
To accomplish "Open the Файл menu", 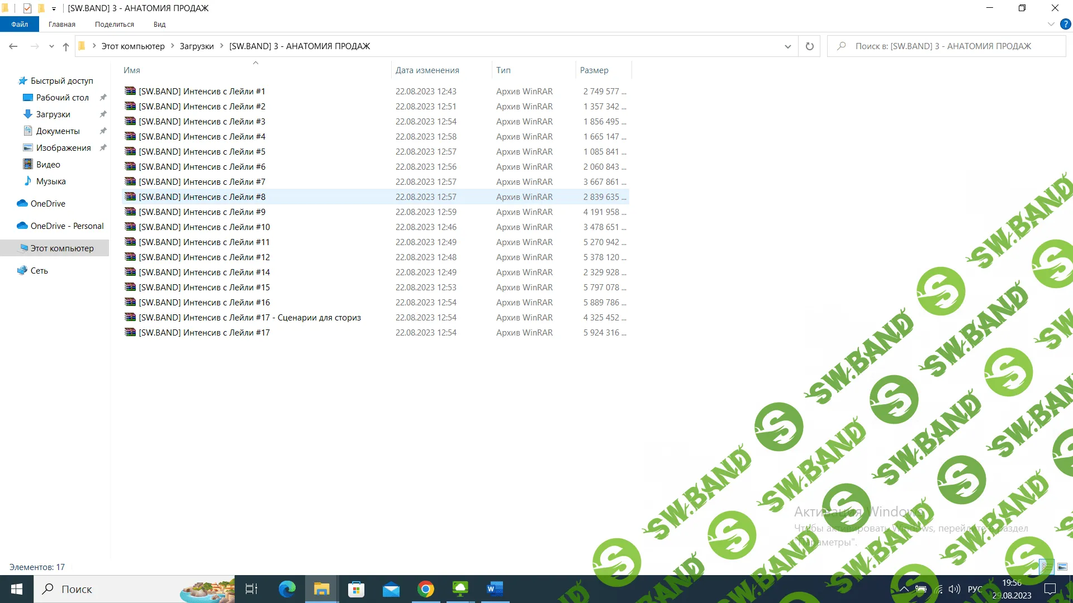I will pos(20,24).
